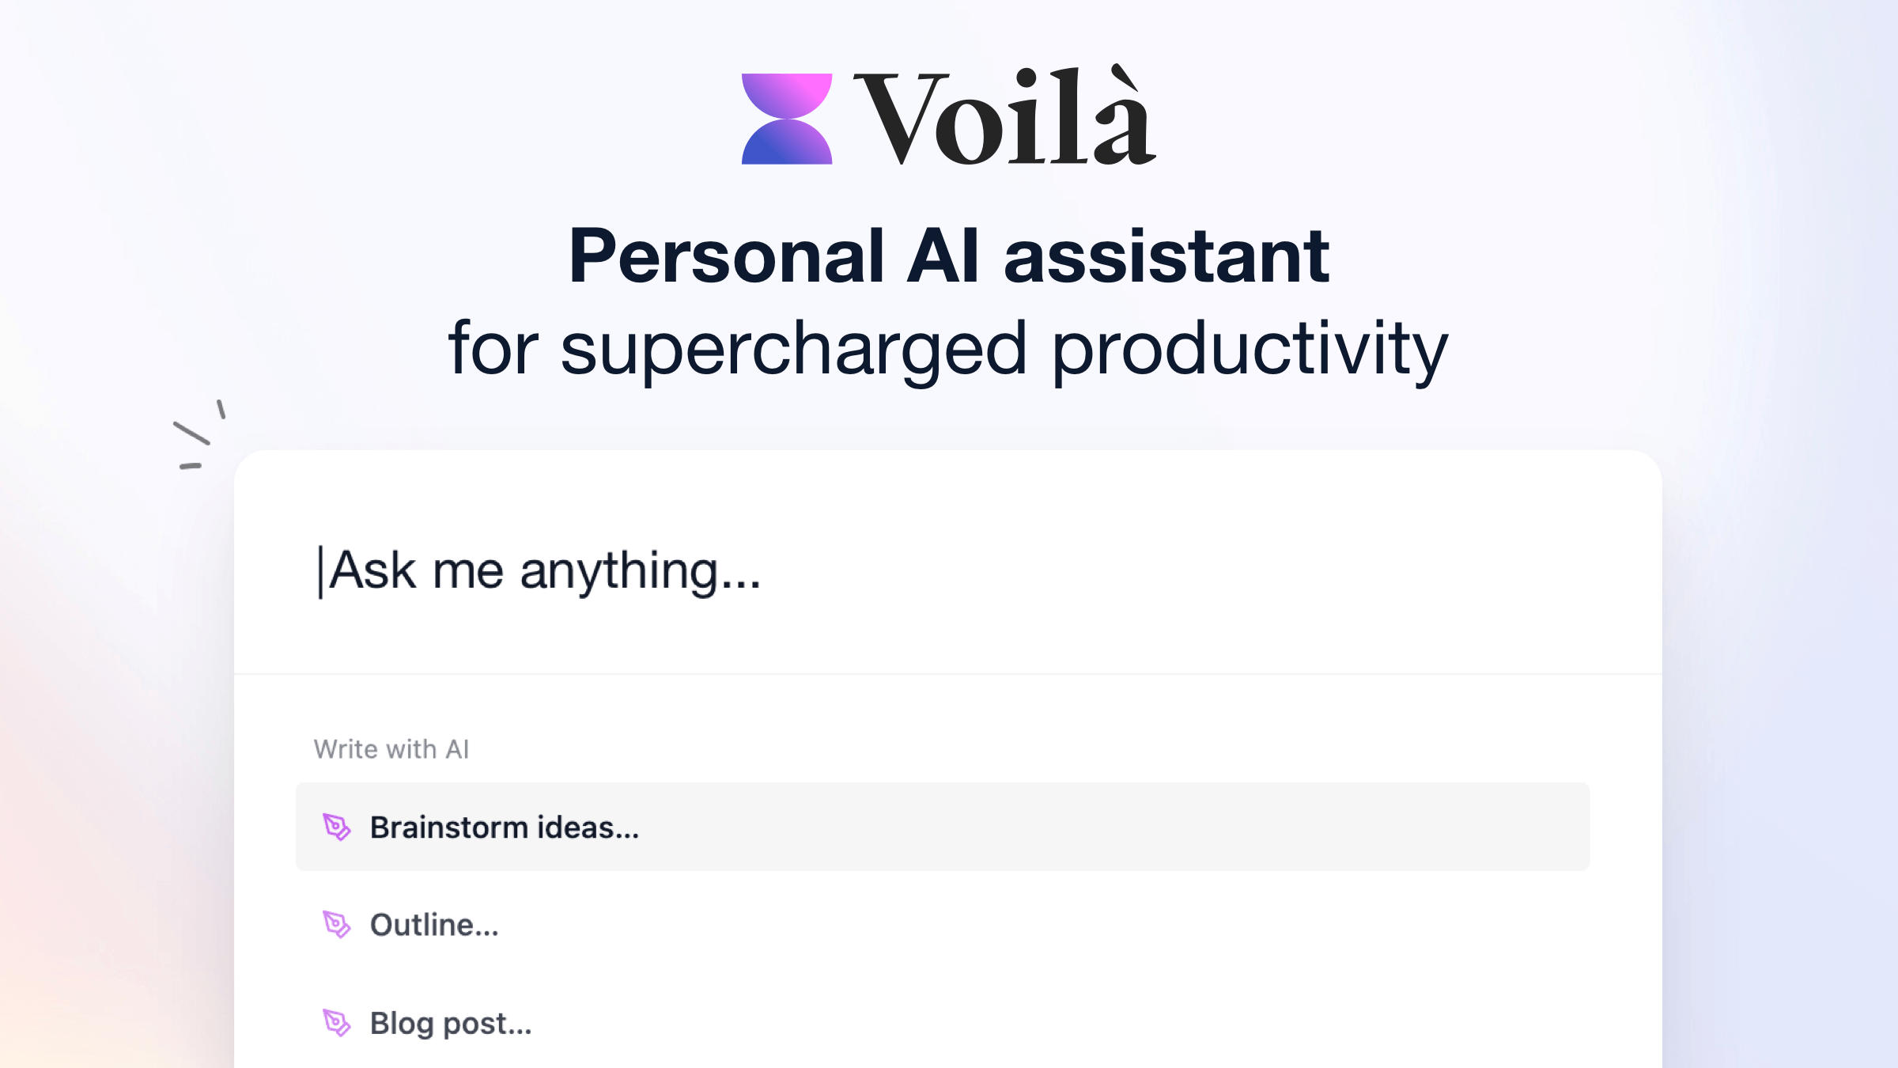Image resolution: width=1898 pixels, height=1068 pixels.
Task: Click the Write with AI section label
Action: [391, 748]
